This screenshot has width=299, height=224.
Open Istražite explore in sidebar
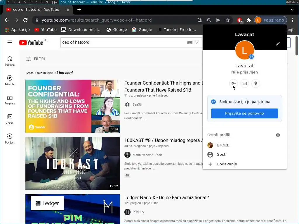(x=10, y=80)
